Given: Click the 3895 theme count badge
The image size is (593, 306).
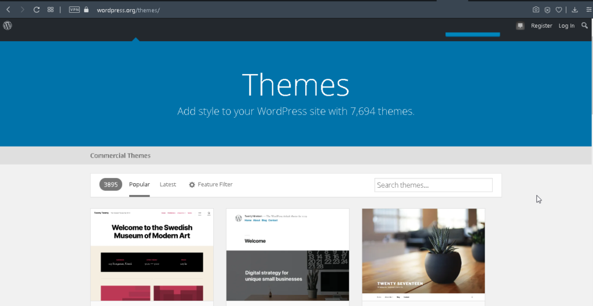Looking at the screenshot, I should pyautogui.click(x=111, y=184).
